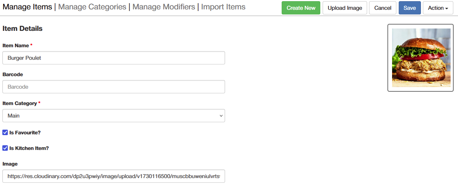The width and height of the screenshot is (458, 189).
Task: Save the item details
Action: click(410, 8)
